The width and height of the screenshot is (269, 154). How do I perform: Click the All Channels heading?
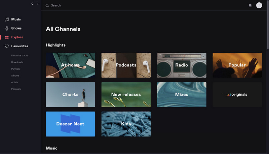[x=63, y=29]
